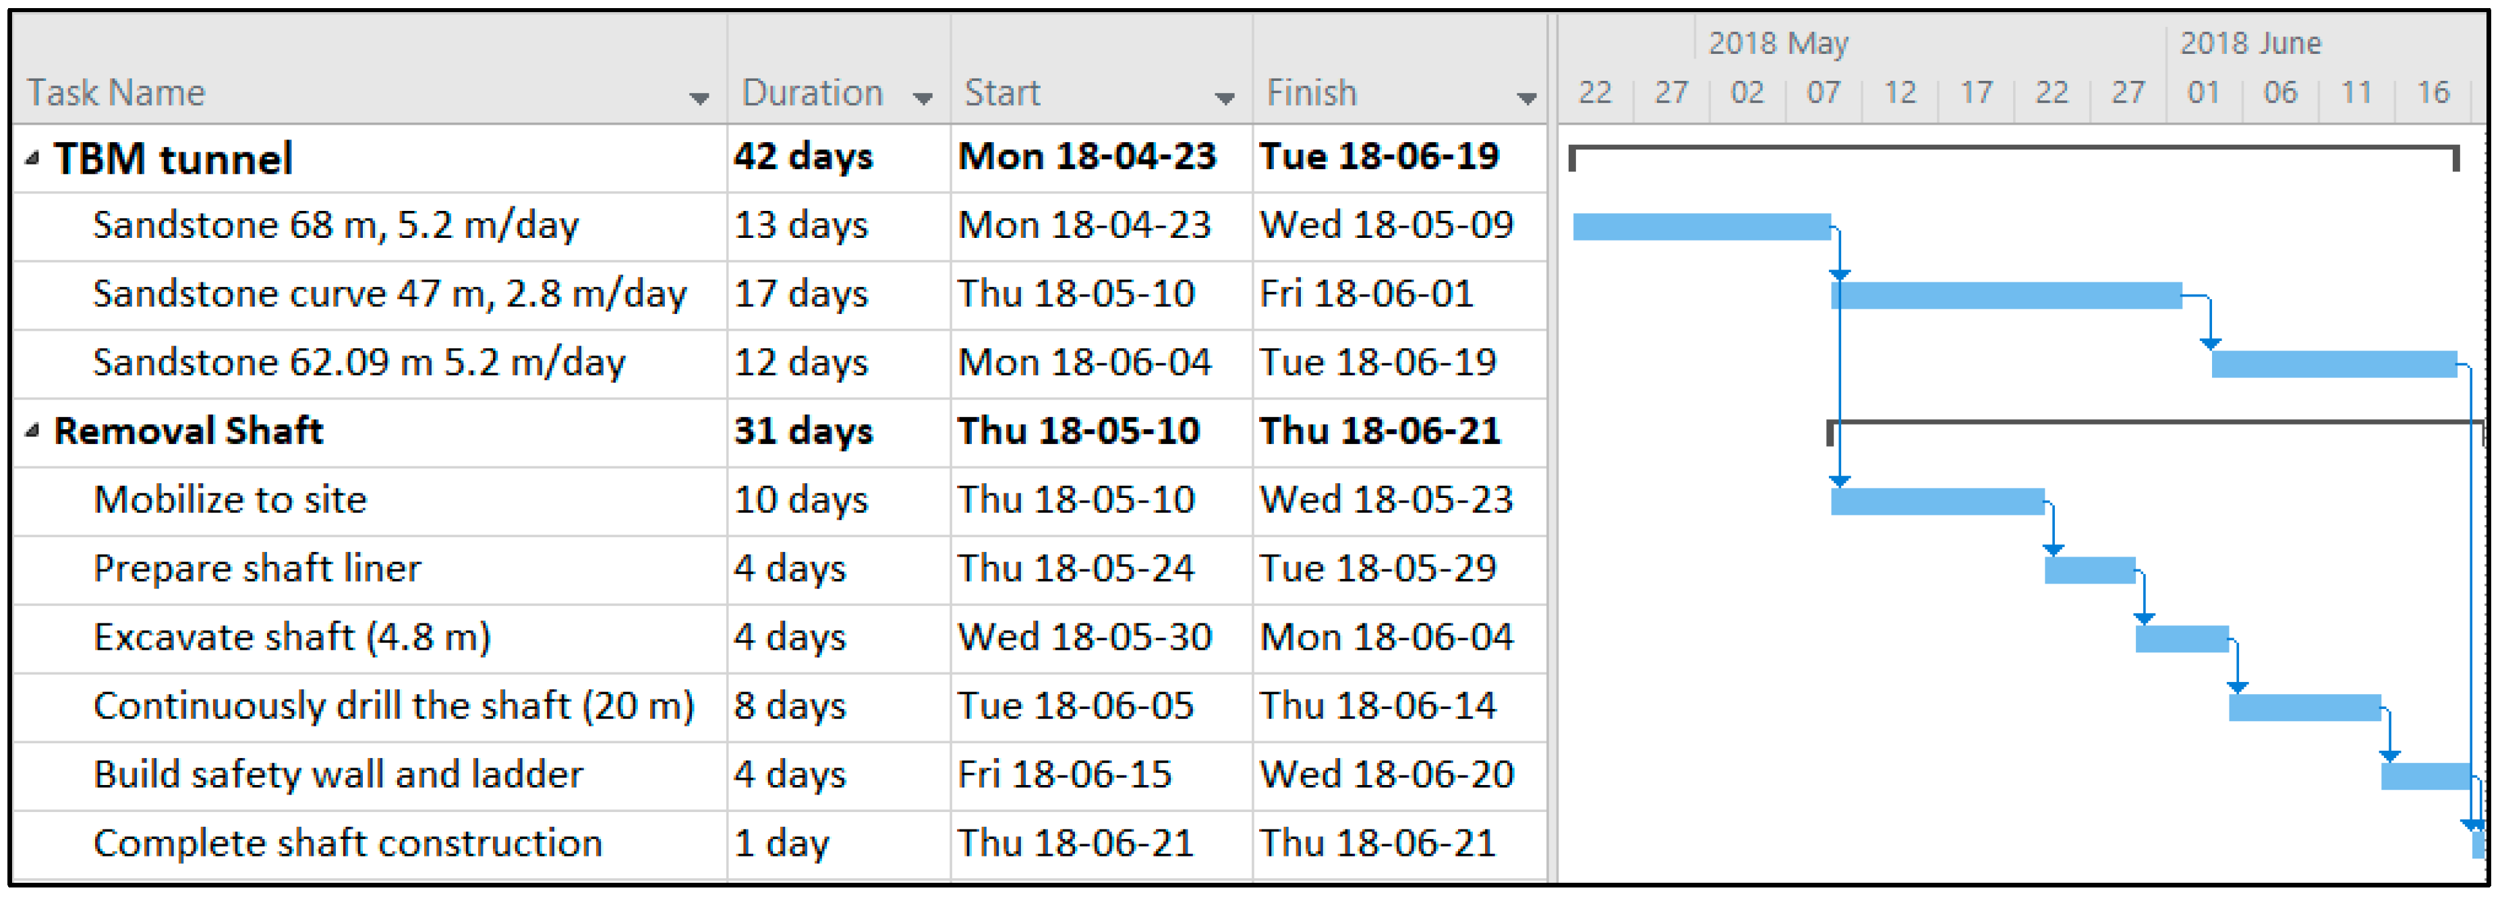Open the Finish column filter dropdown
The image size is (2502, 905).
click(1526, 97)
